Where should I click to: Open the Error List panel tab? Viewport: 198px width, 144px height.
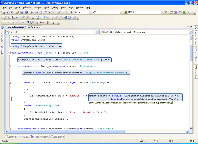pyautogui.click(x=12, y=137)
